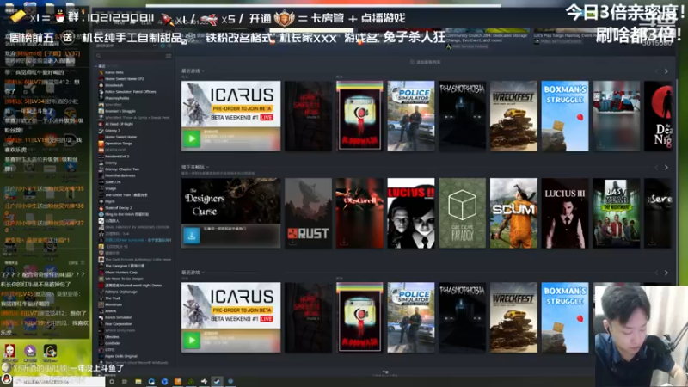This screenshot has width=688, height=387.
Task: Select Police Simulator: Patrol Officers in sidebar
Action: click(131, 92)
